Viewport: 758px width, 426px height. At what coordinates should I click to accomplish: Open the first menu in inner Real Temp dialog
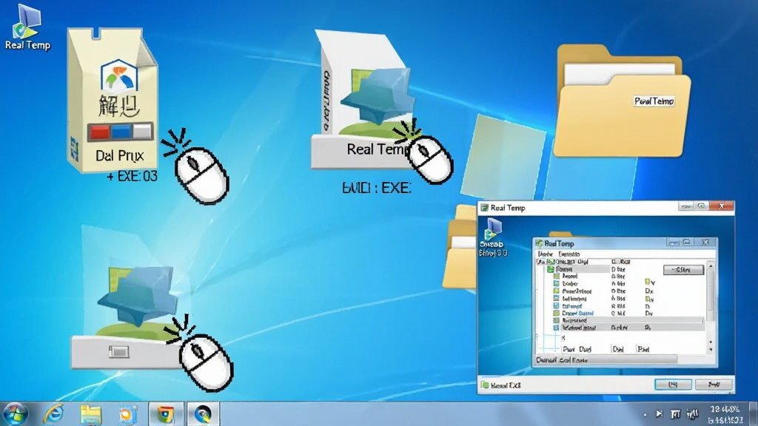(545, 254)
